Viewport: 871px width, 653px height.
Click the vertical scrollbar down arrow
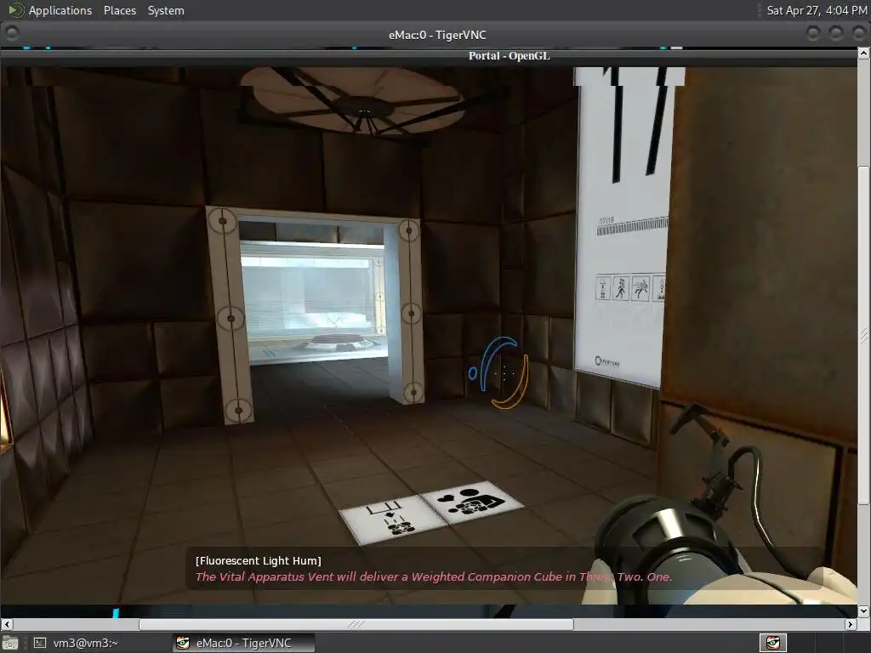tap(863, 610)
